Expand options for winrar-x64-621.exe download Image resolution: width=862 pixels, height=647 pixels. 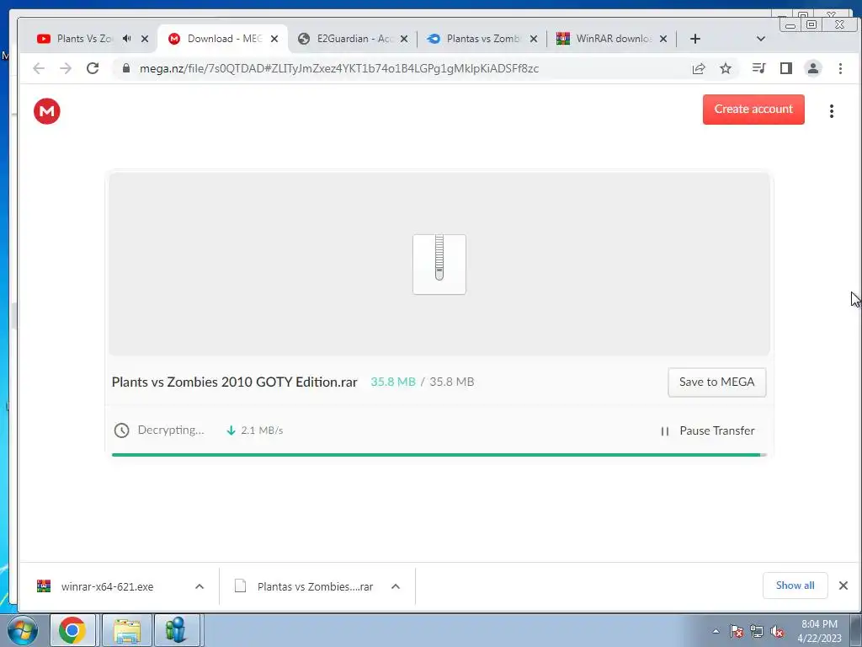tap(200, 586)
